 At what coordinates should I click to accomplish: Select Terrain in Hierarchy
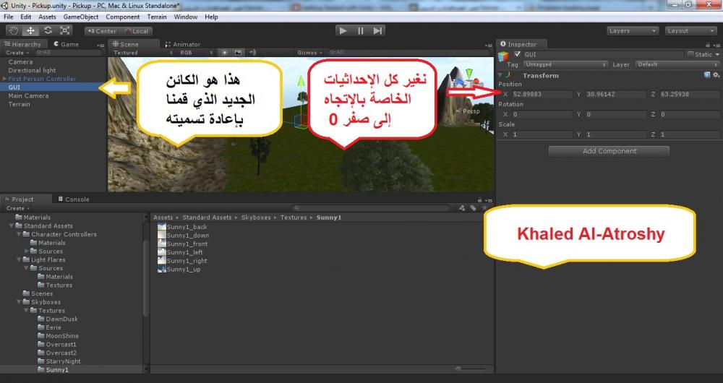[x=19, y=104]
